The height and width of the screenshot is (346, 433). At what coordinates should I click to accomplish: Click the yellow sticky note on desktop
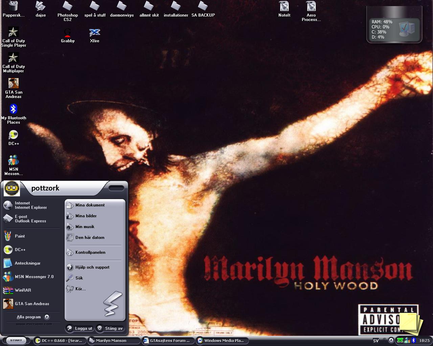pos(411,323)
